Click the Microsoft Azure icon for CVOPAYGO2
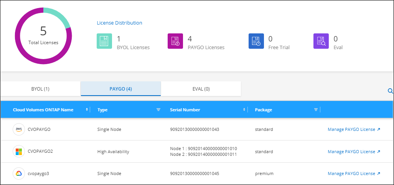Viewport: 394px width, 185px height. tap(18, 151)
